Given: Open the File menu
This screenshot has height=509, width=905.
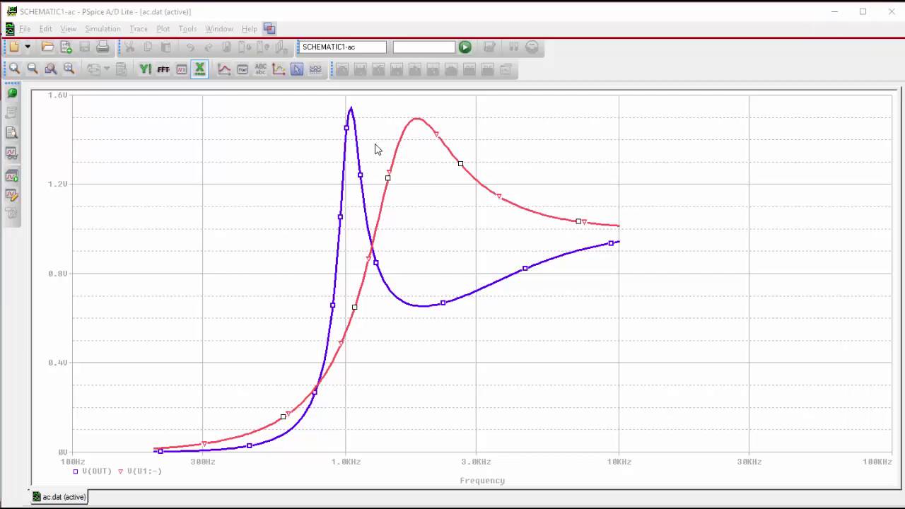Looking at the screenshot, I should [25, 29].
